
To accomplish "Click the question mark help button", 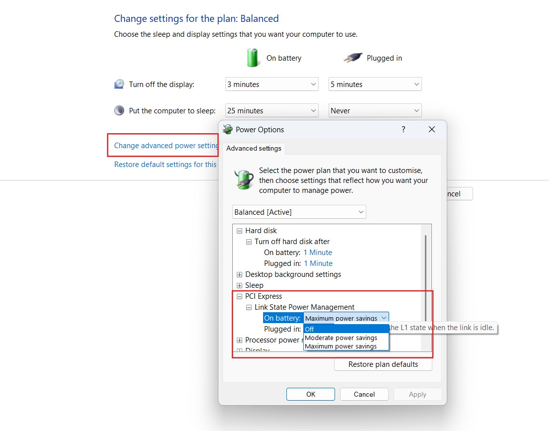I will coord(403,129).
